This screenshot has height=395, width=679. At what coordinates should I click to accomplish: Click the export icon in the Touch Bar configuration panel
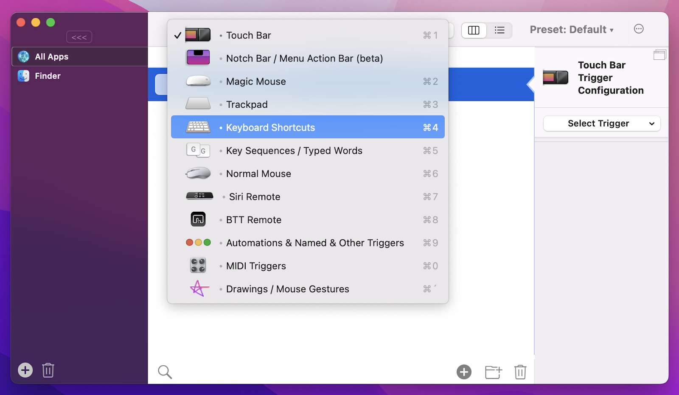pyautogui.click(x=659, y=54)
